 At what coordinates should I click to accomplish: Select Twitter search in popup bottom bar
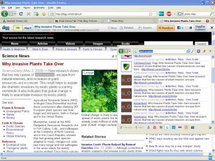coord(167,127)
